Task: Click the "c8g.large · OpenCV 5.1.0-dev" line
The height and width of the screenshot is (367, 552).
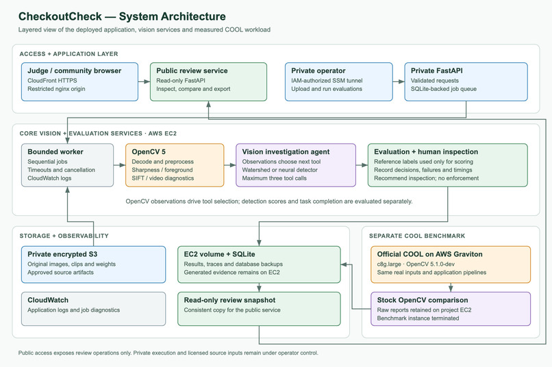Action: (416, 264)
